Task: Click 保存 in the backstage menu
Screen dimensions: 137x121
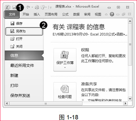Action: point(16,24)
